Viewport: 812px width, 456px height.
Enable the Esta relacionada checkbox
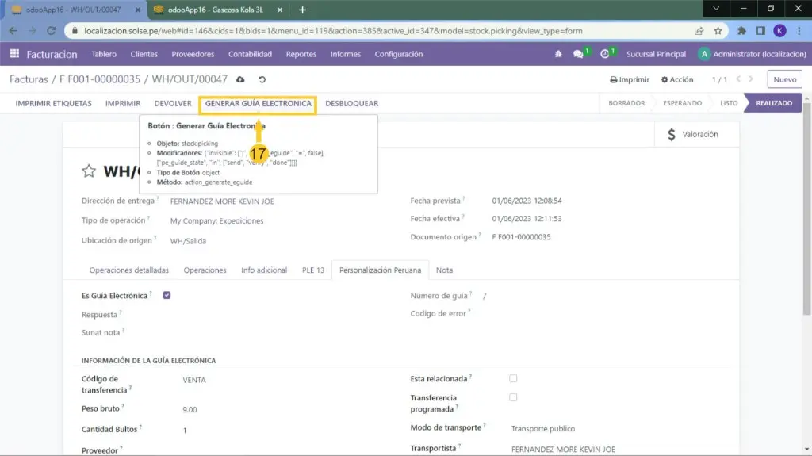pos(513,378)
